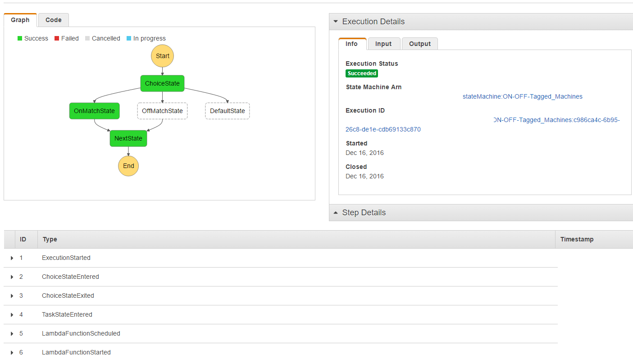The width and height of the screenshot is (633, 359).
Task: Open the Execution ID link
Action: coord(556,120)
